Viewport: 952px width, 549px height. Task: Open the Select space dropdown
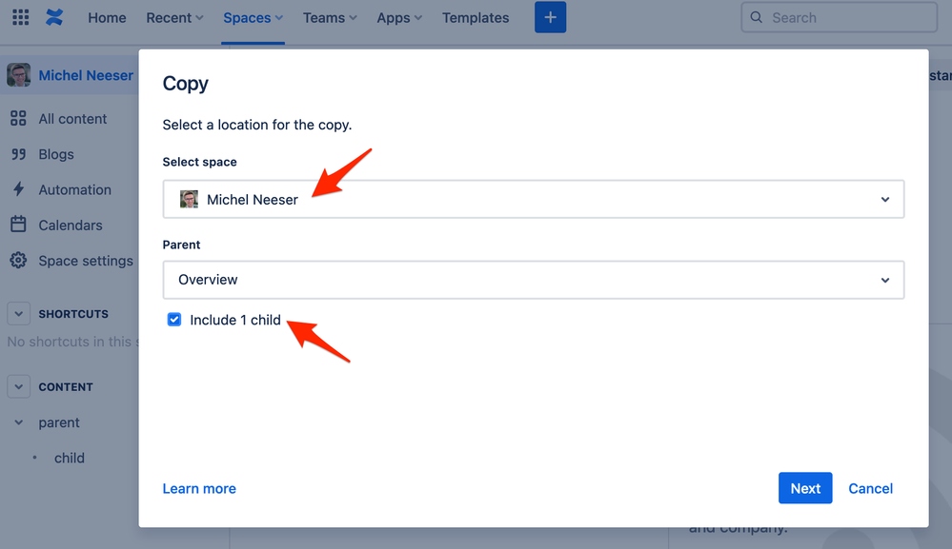[x=533, y=199]
